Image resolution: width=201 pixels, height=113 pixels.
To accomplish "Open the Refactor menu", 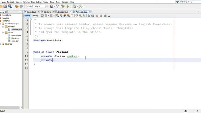I will click(26, 2).
